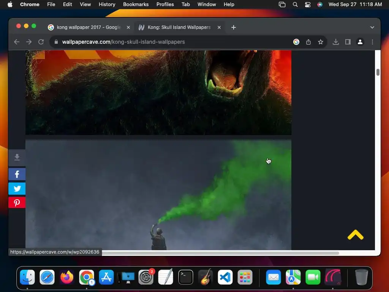Image resolution: width=389 pixels, height=292 pixels.
Task: Open Spotlight search in menu bar
Action: click(295, 5)
